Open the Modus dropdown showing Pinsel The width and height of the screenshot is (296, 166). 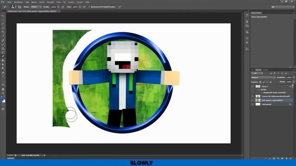tap(36, 7)
